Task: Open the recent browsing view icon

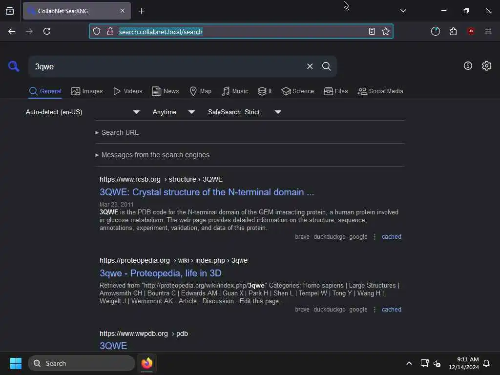Action: pos(10,11)
